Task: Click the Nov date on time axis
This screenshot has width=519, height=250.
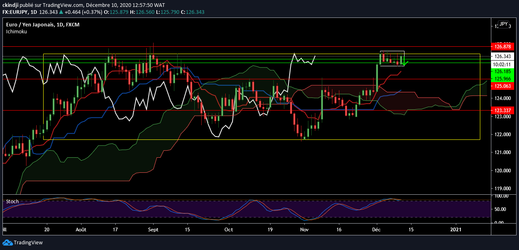Action: coord(304,229)
